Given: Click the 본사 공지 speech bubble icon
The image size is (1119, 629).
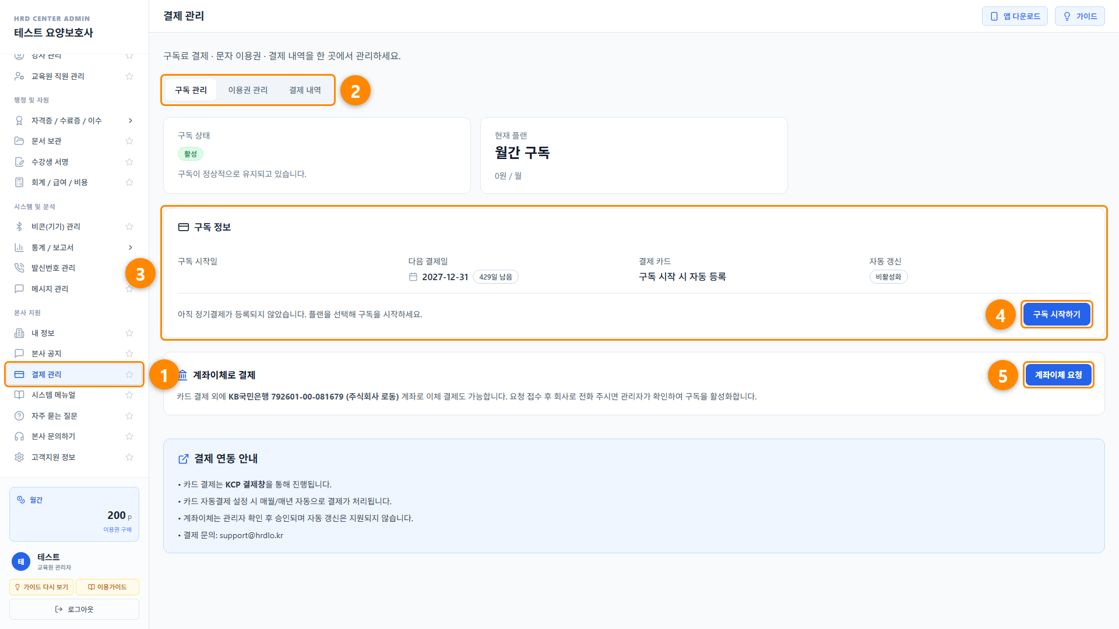Looking at the screenshot, I should [x=19, y=354].
